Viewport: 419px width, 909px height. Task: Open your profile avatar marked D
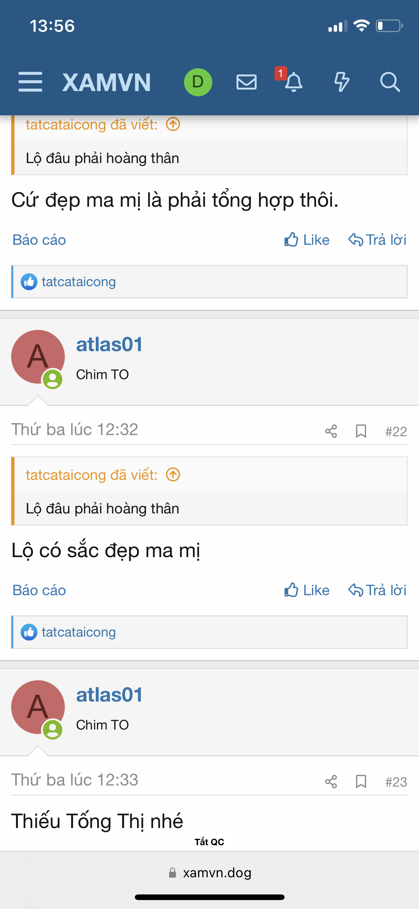point(198,82)
